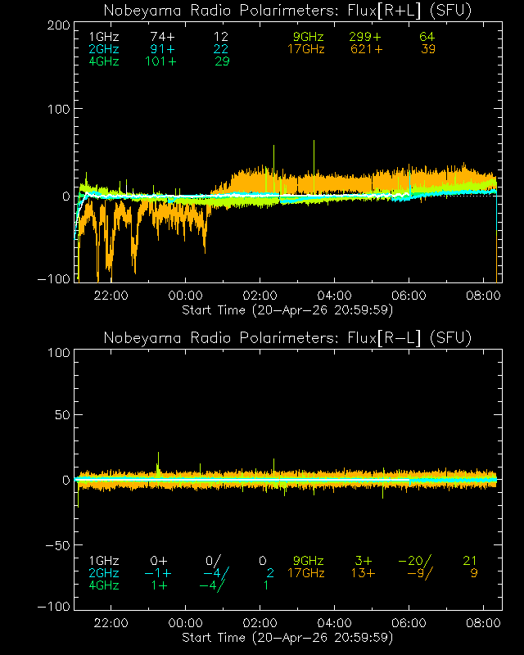Click the 17GHz legend label in lower plot
Image resolution: width=524 pixels, height=655 pixels.
pos(306,573)
